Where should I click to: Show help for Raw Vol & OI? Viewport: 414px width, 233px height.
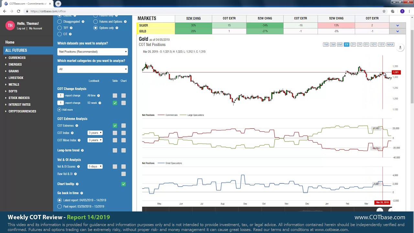(75, 174)
